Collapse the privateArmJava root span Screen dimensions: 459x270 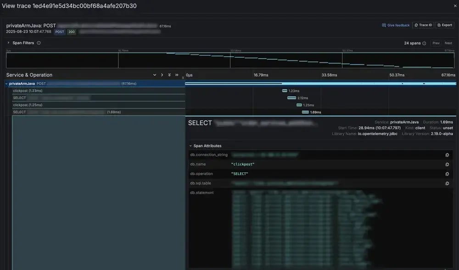coord(6,83)
